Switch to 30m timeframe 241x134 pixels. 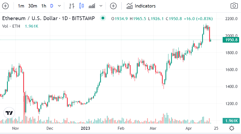tap(33, 6)
